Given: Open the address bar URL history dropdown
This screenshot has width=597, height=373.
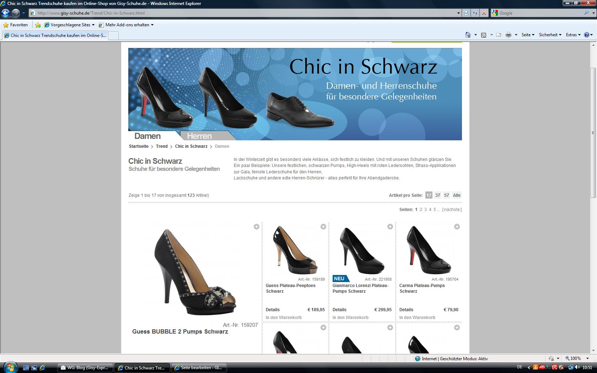Looking at the screenshot, I should (458, 13).
